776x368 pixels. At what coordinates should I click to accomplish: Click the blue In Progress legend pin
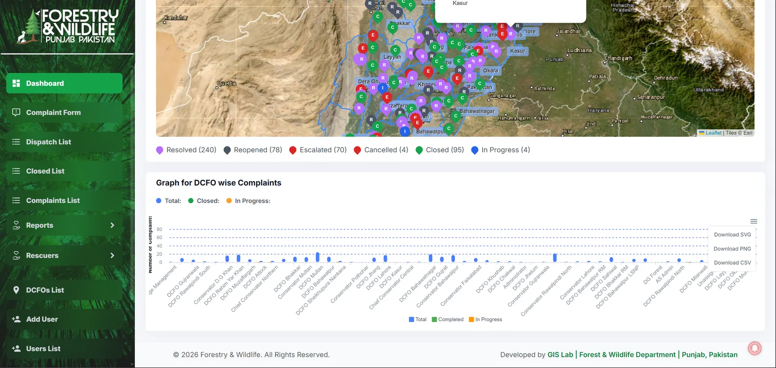pos(475,150)
